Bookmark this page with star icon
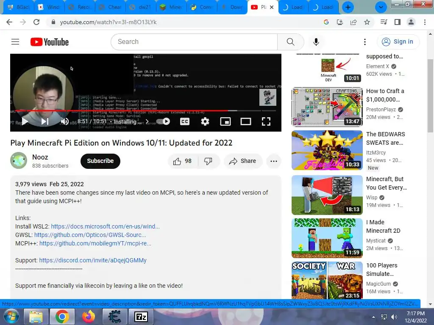The width and height of the screenshot is (434, 325). 367,22
